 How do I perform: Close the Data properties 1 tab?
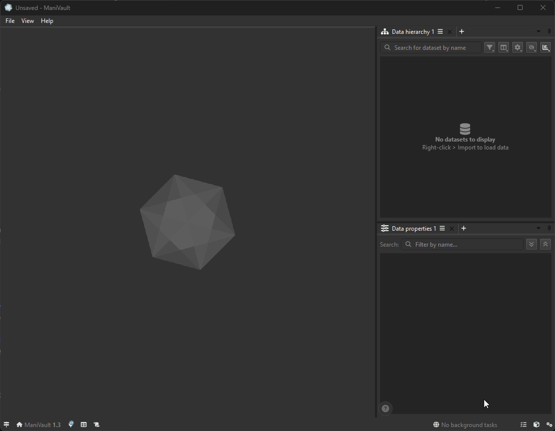[x=452, y=229]
